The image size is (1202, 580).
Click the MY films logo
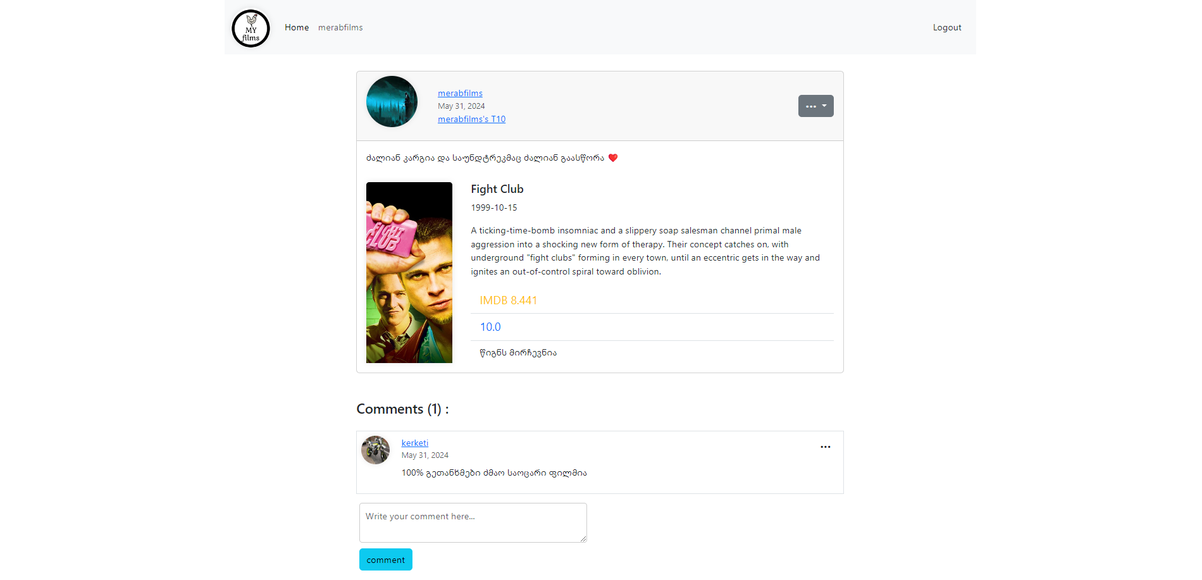click(x=251, y=28)
